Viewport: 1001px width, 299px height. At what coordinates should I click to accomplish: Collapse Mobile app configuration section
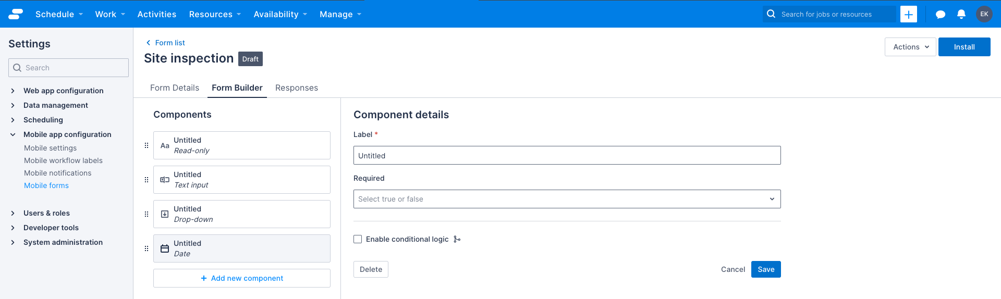[13, 134]
